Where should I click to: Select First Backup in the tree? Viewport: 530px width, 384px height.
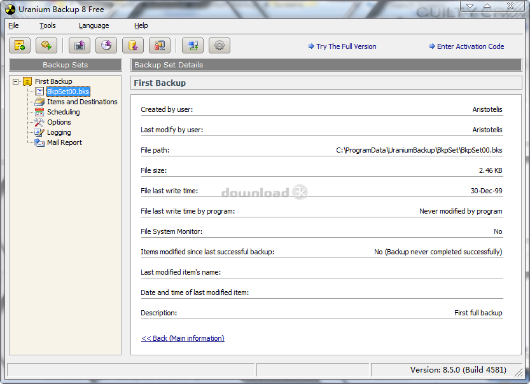53,81
